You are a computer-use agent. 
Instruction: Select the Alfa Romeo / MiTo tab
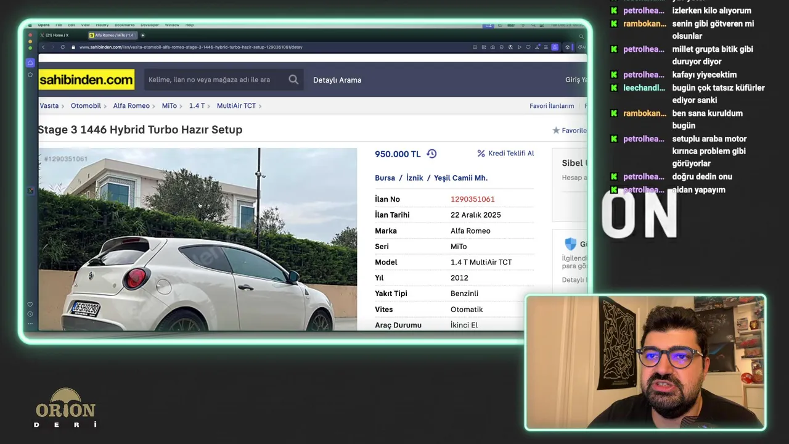[x=112, y=35]
